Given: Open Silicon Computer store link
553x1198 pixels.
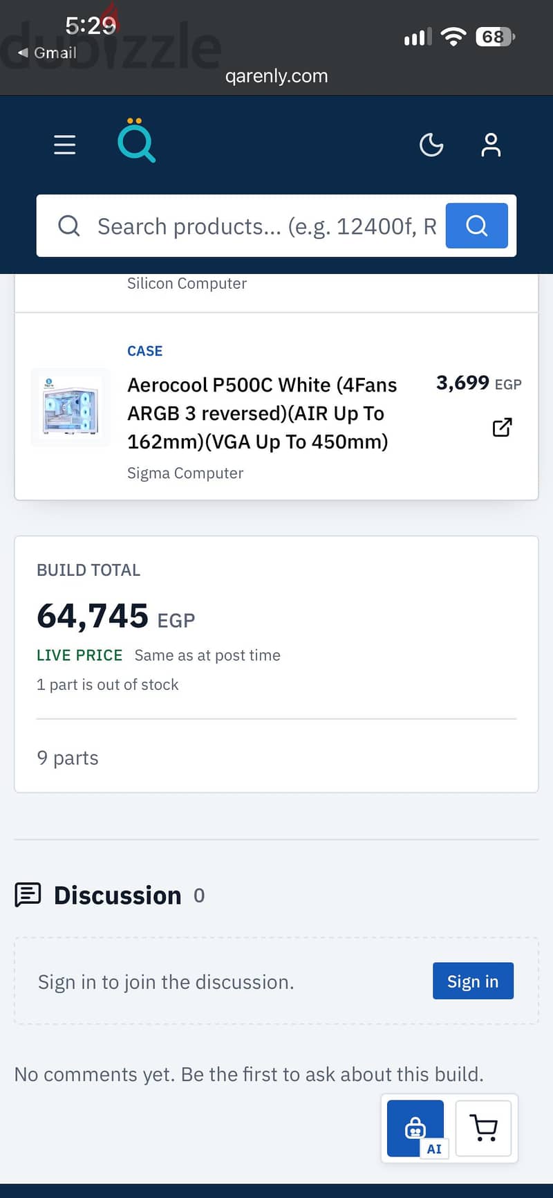Looking at the screenshot, I should click(187, 284).
